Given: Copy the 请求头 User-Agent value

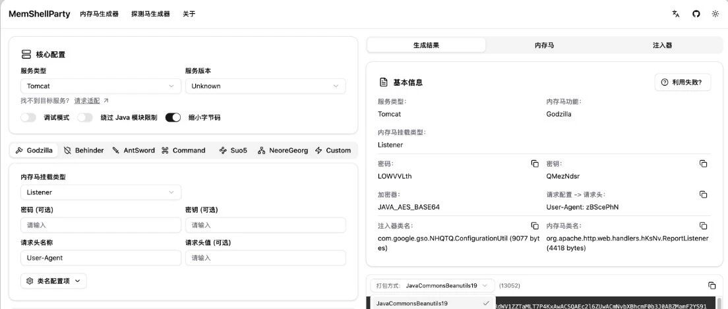Looking at the screenshot, I should (704, 195).
